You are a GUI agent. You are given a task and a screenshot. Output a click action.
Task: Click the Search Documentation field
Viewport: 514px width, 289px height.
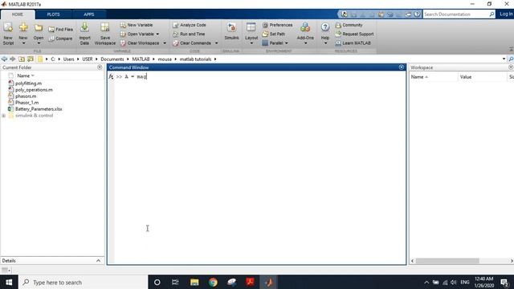(x=455, y=14)
